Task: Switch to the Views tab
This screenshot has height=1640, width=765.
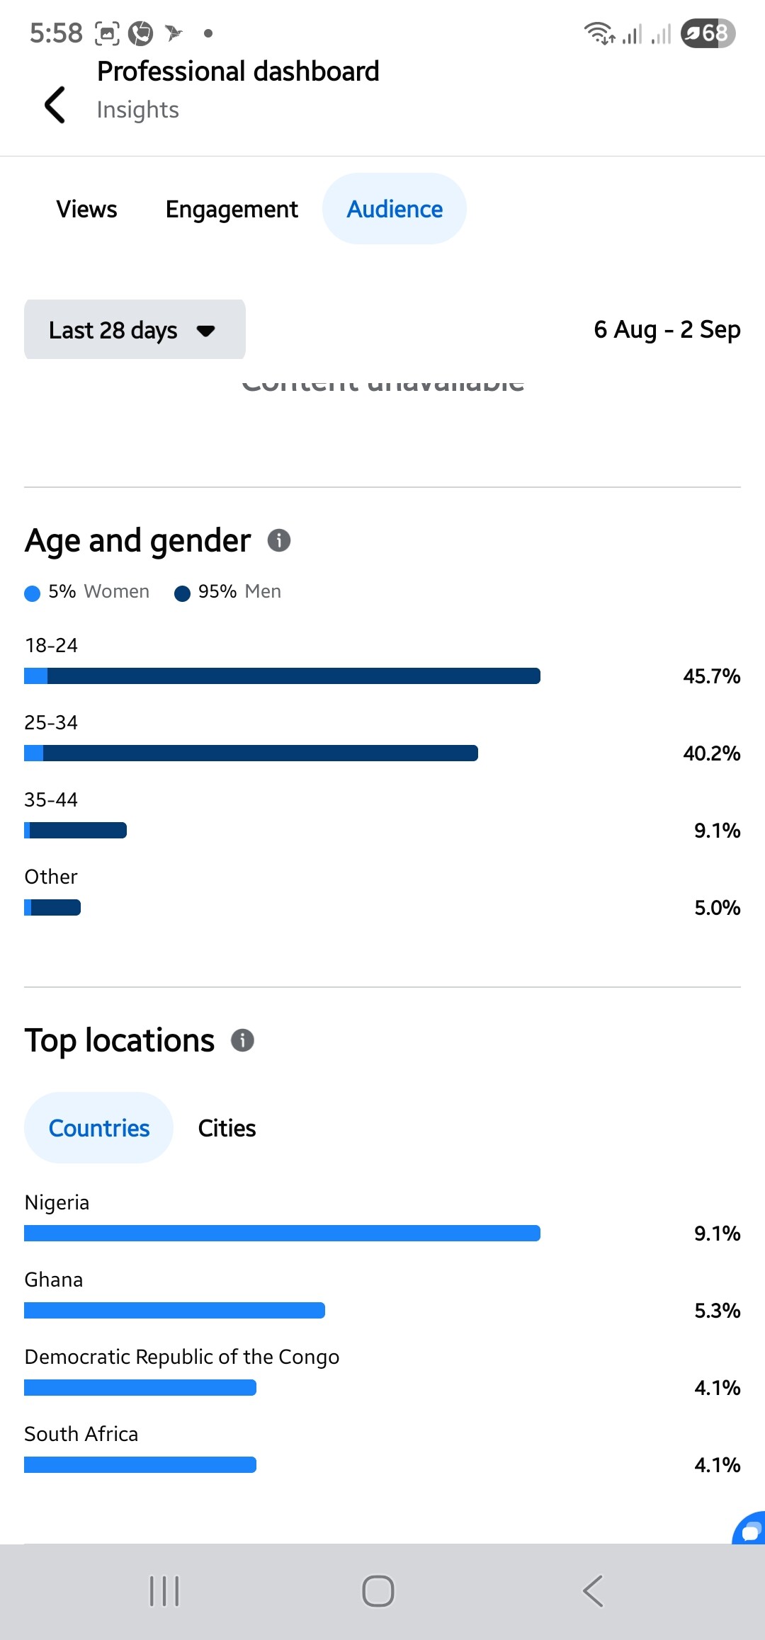Action: click(x=86, y=209)
